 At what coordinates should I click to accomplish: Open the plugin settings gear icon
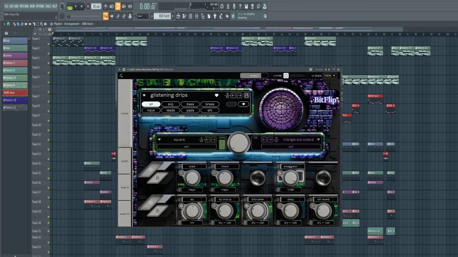coord(124,70)
